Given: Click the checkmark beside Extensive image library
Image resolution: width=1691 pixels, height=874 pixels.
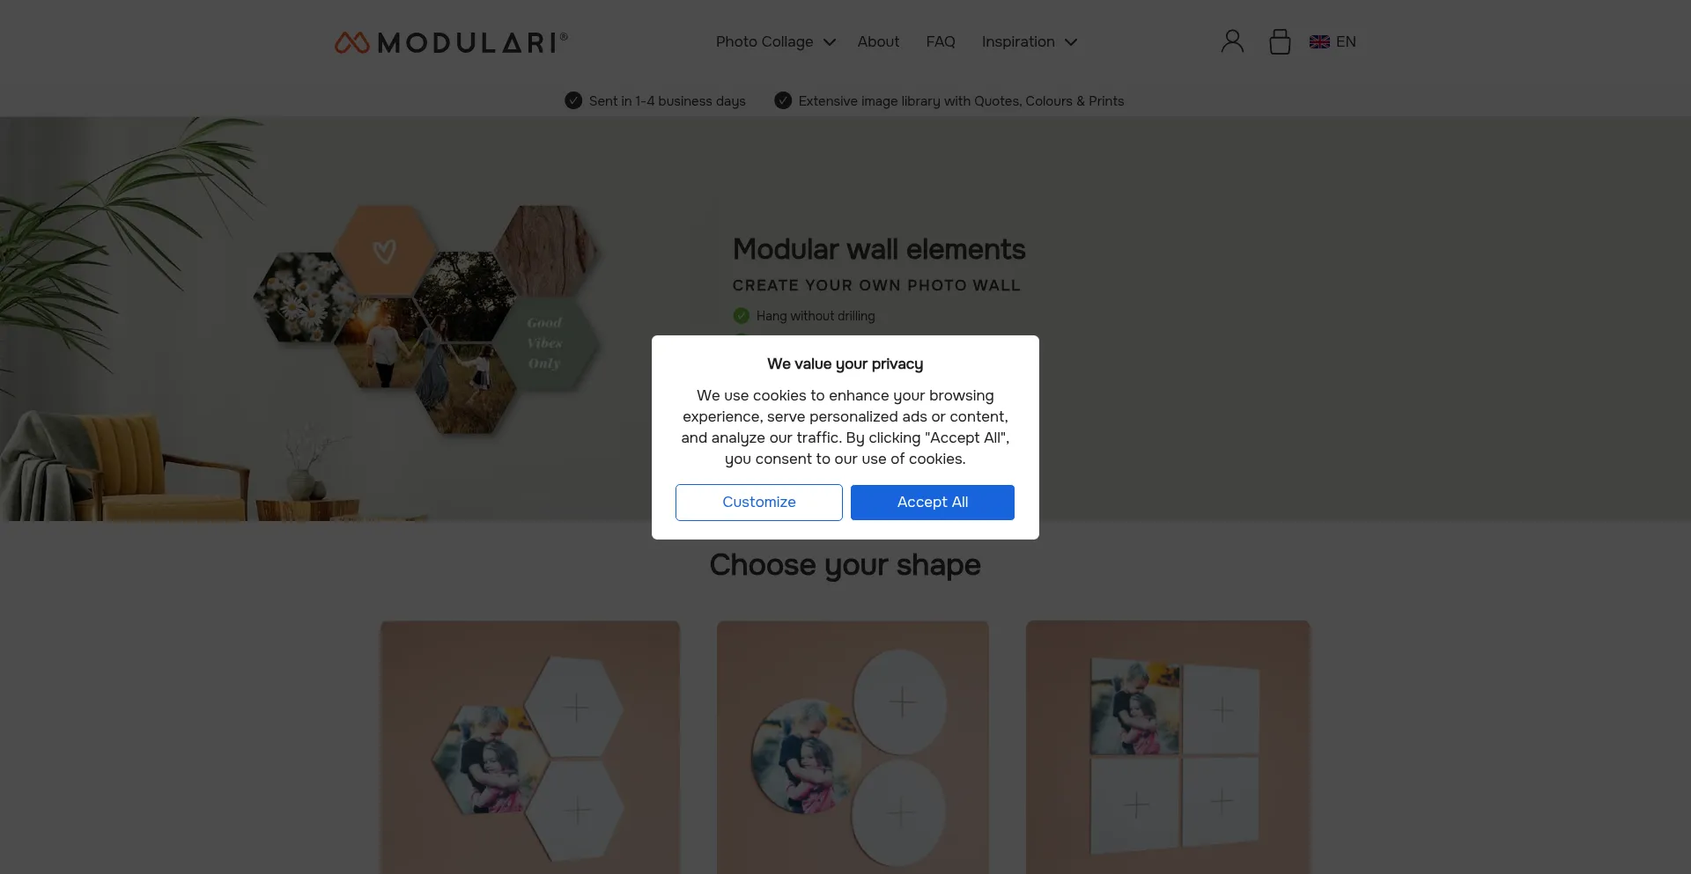Looking at the screenshot, I should (x=783, y=101).
